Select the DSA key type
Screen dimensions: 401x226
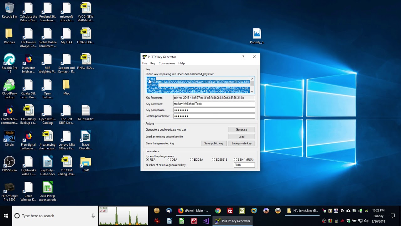[x=169, y=159]
